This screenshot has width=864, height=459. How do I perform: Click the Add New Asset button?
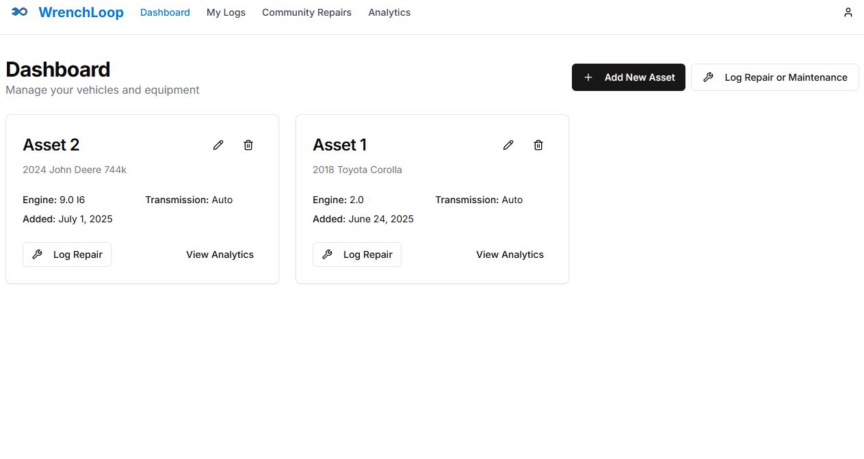629,77
